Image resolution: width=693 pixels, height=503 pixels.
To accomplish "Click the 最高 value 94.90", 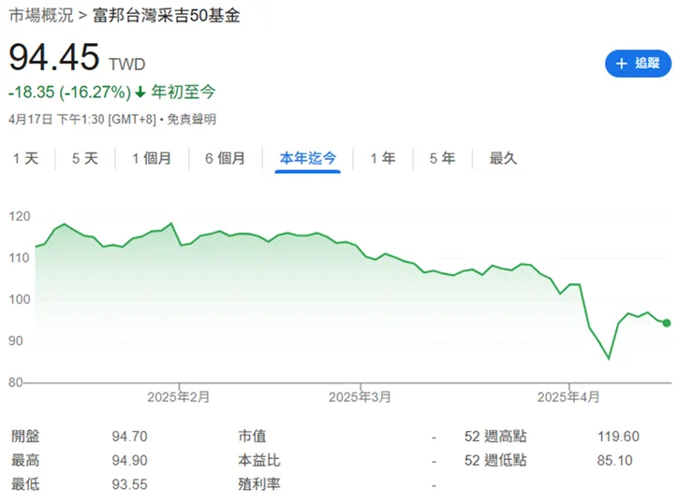I will (129, 460).
